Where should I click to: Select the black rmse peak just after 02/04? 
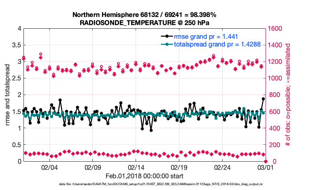coord(60,100)
